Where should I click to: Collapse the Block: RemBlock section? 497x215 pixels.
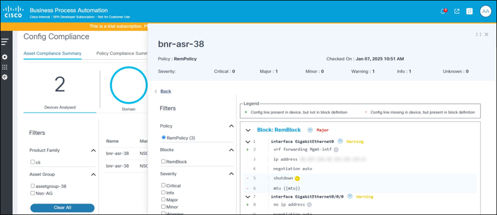[x=248, y=130]
